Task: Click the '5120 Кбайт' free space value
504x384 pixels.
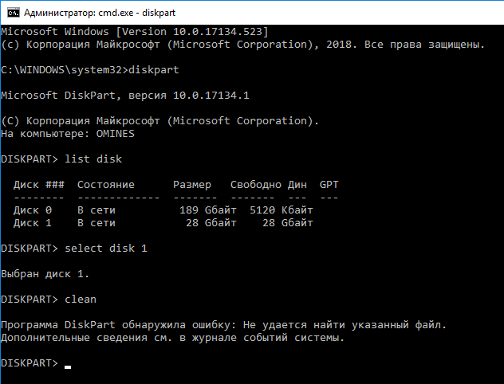Action: [282, 210]
